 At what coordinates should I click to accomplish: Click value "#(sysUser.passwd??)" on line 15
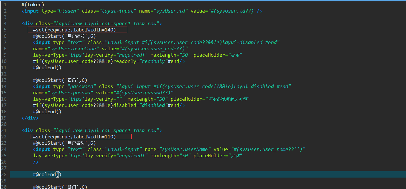pos(143,93)
